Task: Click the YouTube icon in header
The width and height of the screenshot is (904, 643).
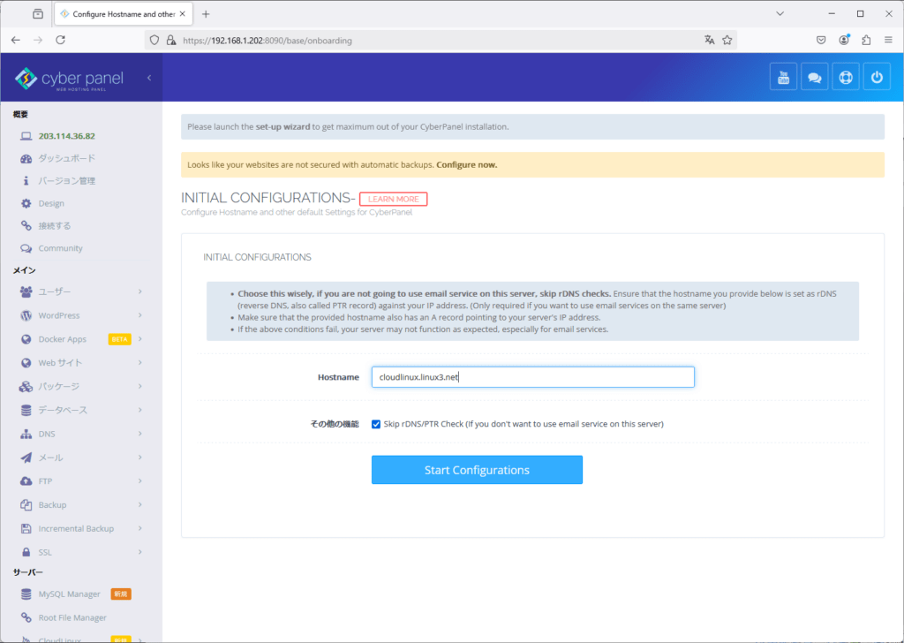Action: (783, 77)
